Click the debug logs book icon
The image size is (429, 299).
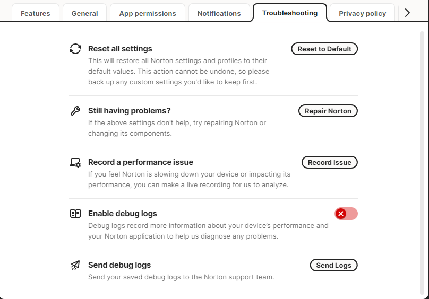(x=75, y=214)
